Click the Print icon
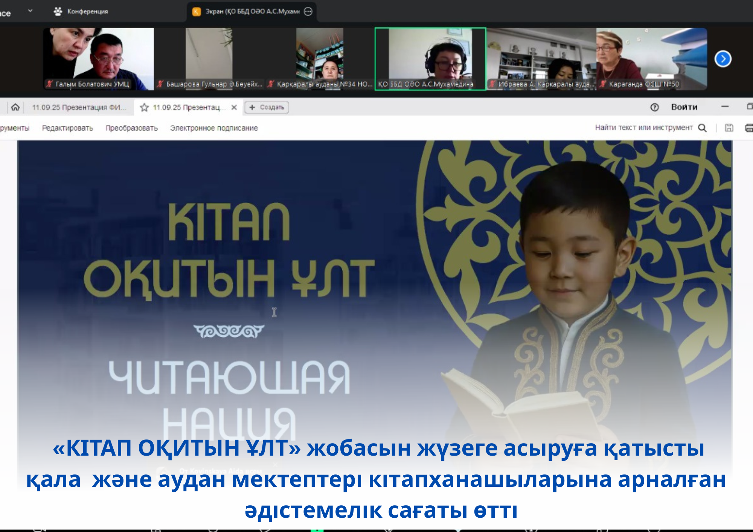The width and height of the screenshot is (753, 532). [748, 128]
